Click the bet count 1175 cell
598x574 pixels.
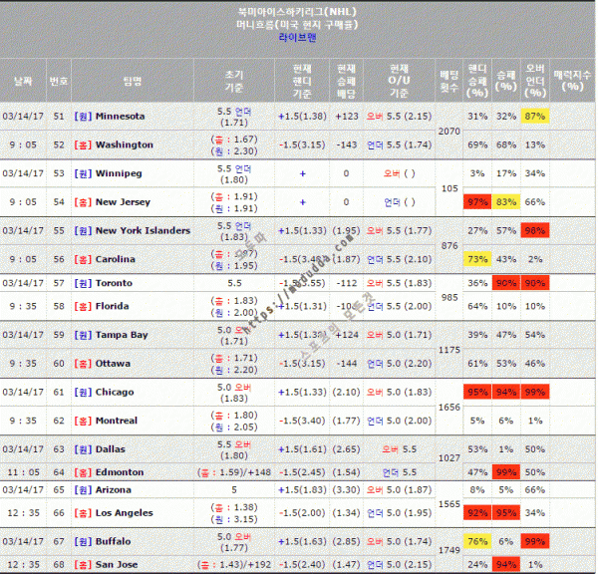pos(448,350)
